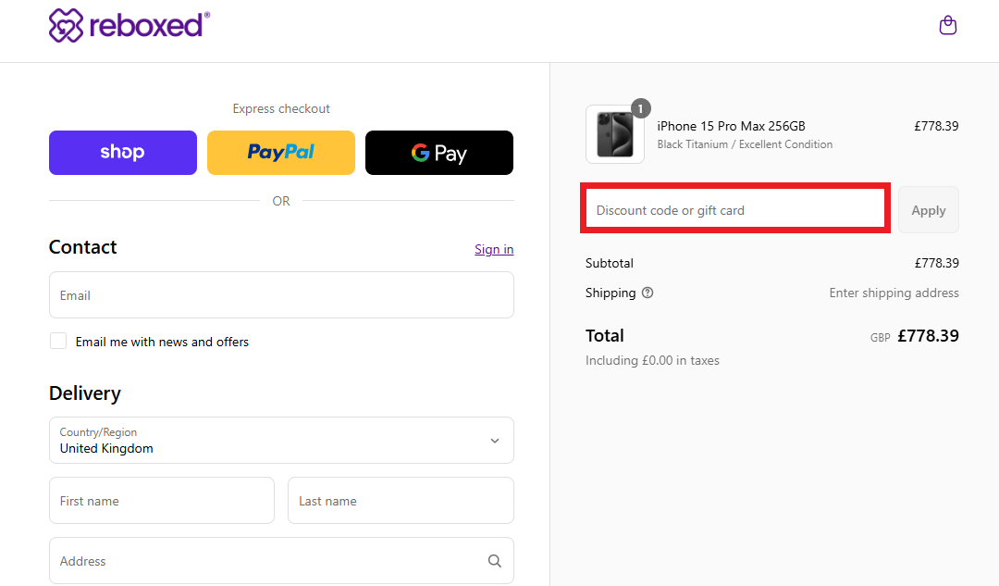Click the magnifier icon in Address field
The image size is (999, 586).
[494, 561]
